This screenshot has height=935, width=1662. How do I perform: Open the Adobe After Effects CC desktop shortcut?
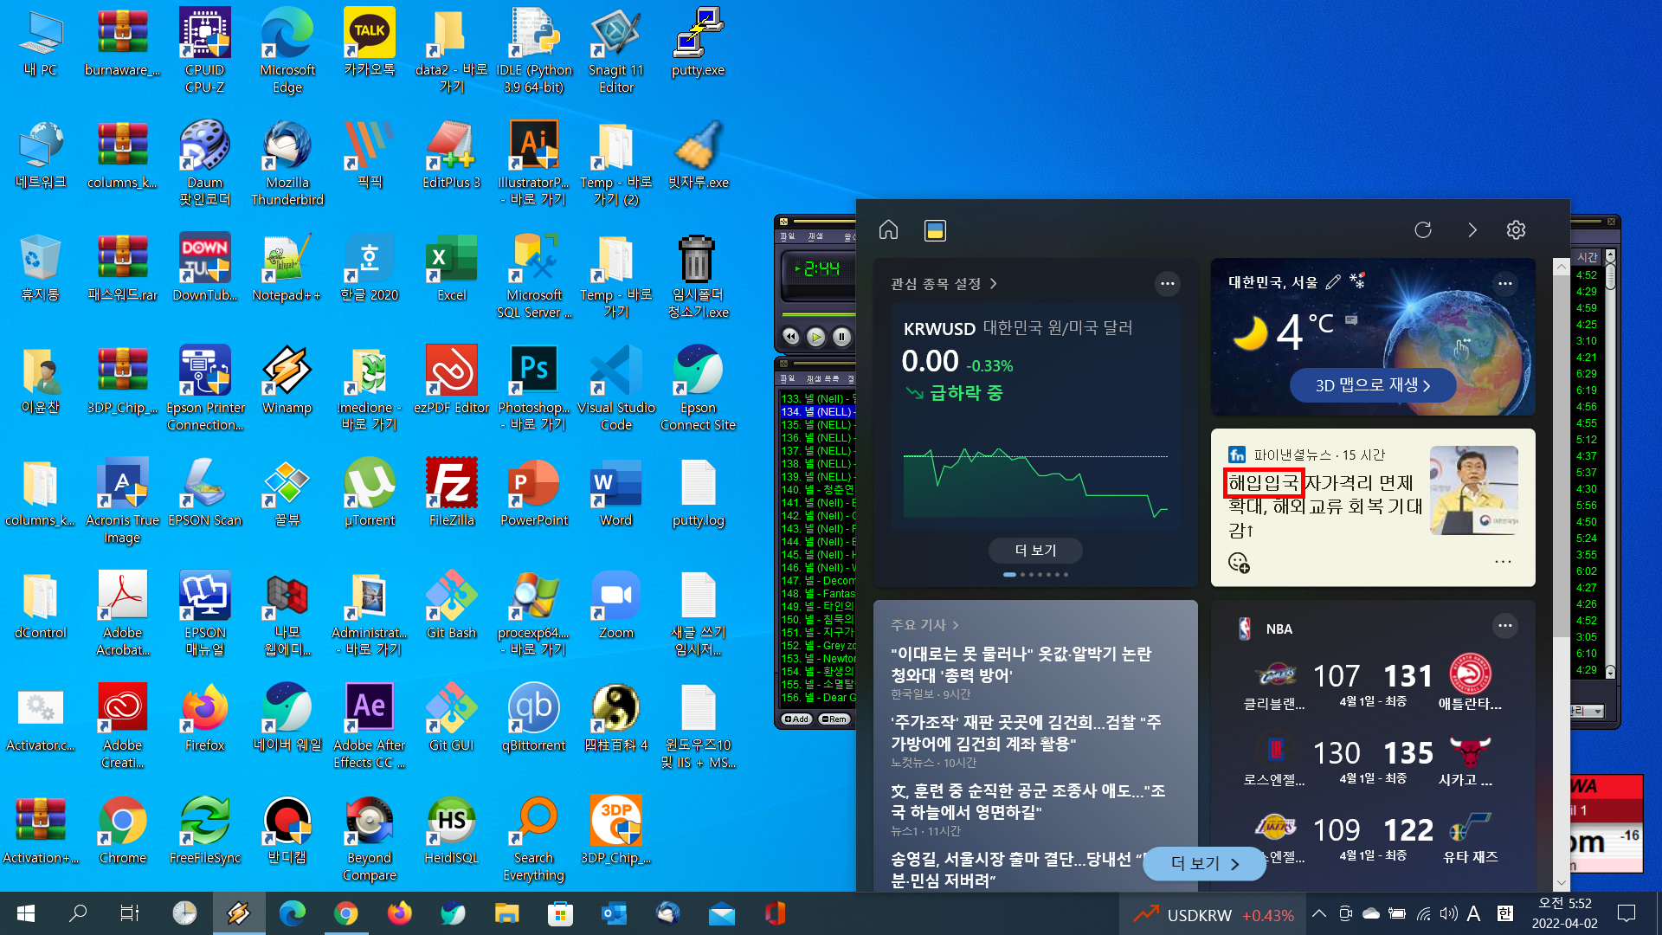coord(370,725)
